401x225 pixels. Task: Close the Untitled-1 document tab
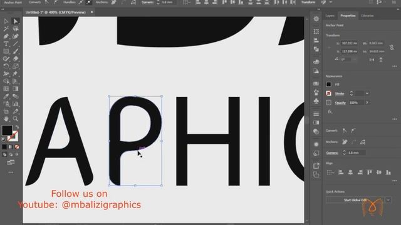[x=92, y=12]
